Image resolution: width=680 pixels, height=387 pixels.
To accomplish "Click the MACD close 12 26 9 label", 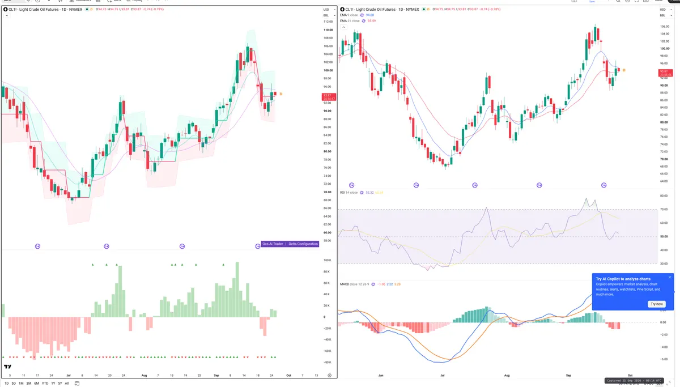I will (x=354, y=284).
